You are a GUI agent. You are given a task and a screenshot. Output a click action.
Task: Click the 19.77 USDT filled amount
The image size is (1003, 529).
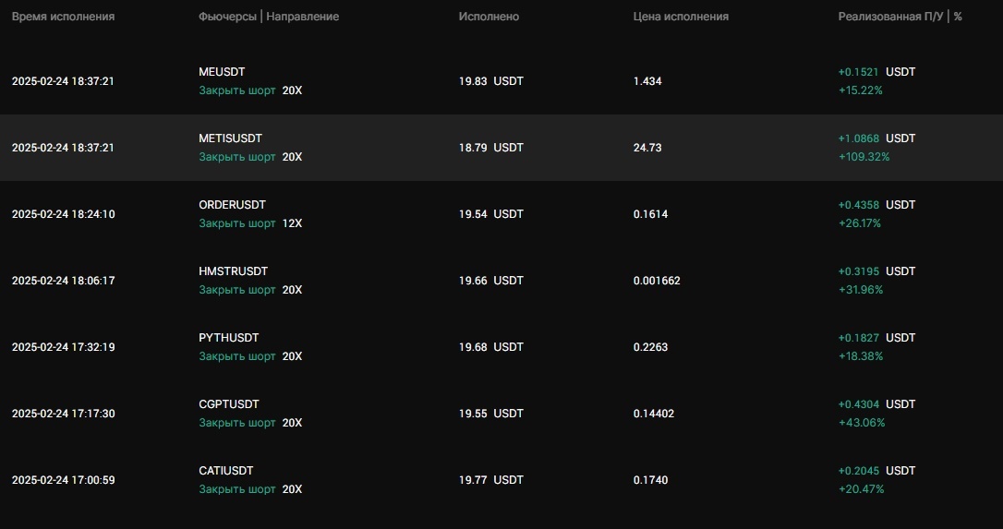(490, 480)
